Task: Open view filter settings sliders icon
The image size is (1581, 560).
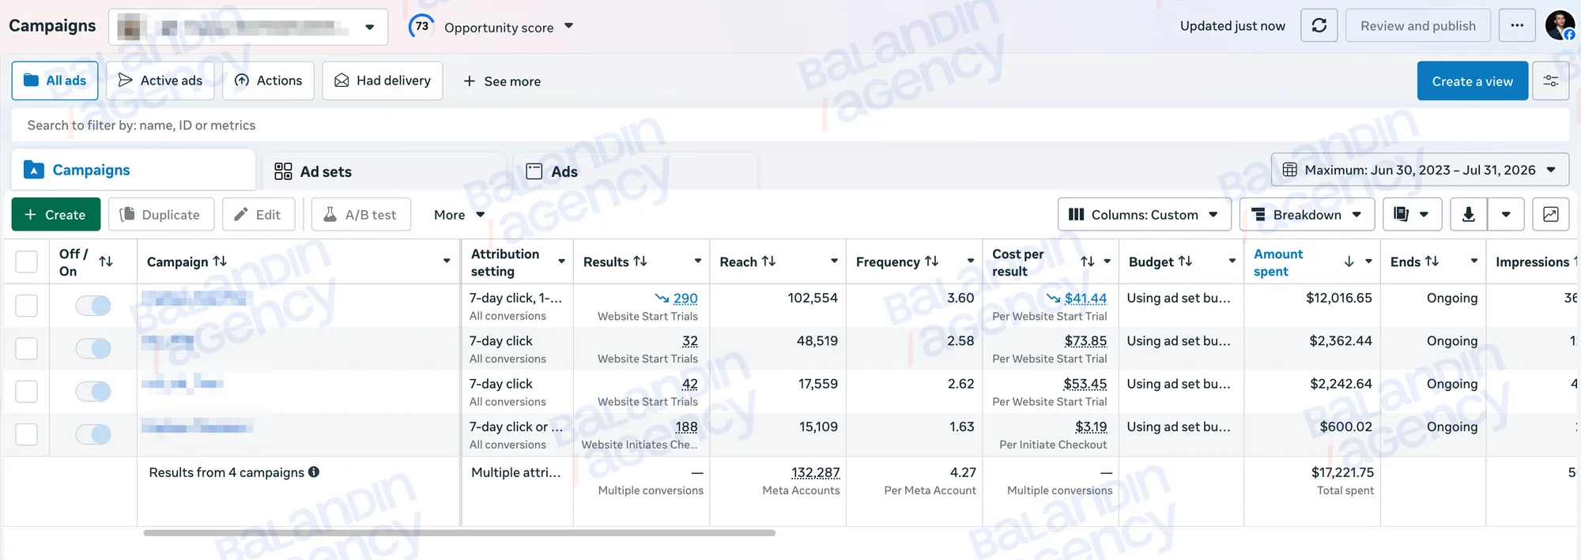Action: click(x=1551, y=81)
